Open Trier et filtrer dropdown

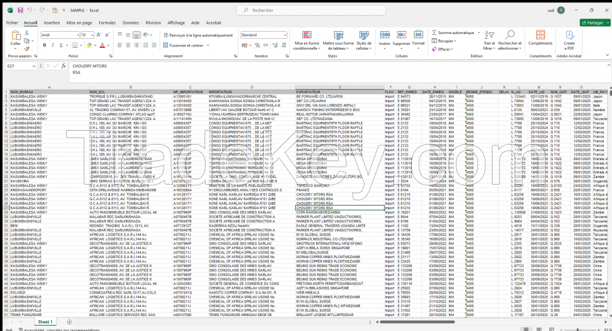489,41
